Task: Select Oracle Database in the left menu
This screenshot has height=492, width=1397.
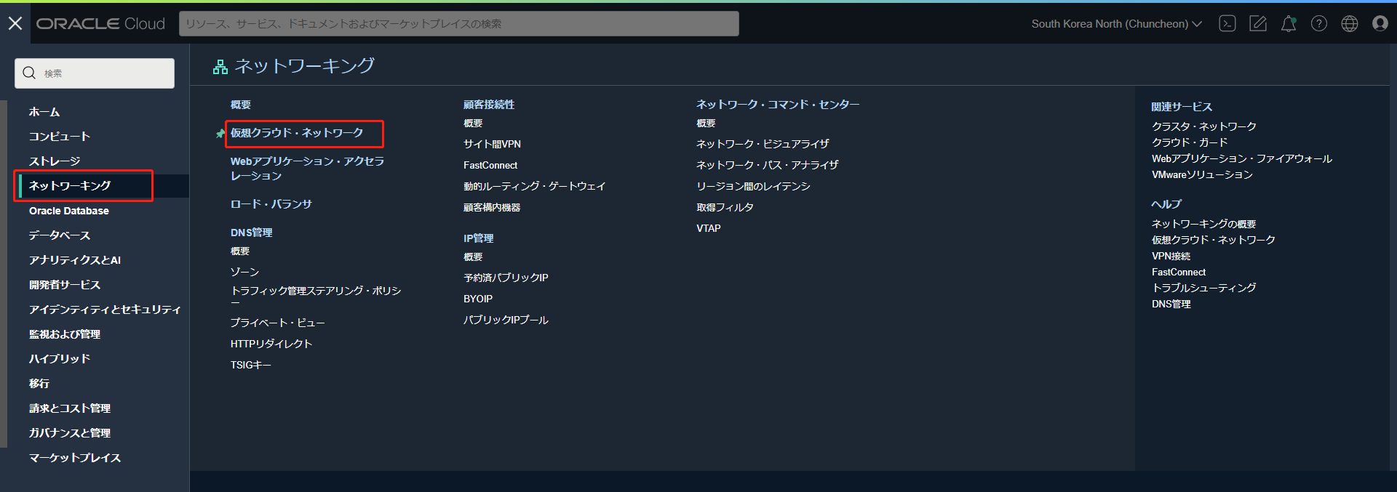Action: pyautogui.click(x=69, y=211)
